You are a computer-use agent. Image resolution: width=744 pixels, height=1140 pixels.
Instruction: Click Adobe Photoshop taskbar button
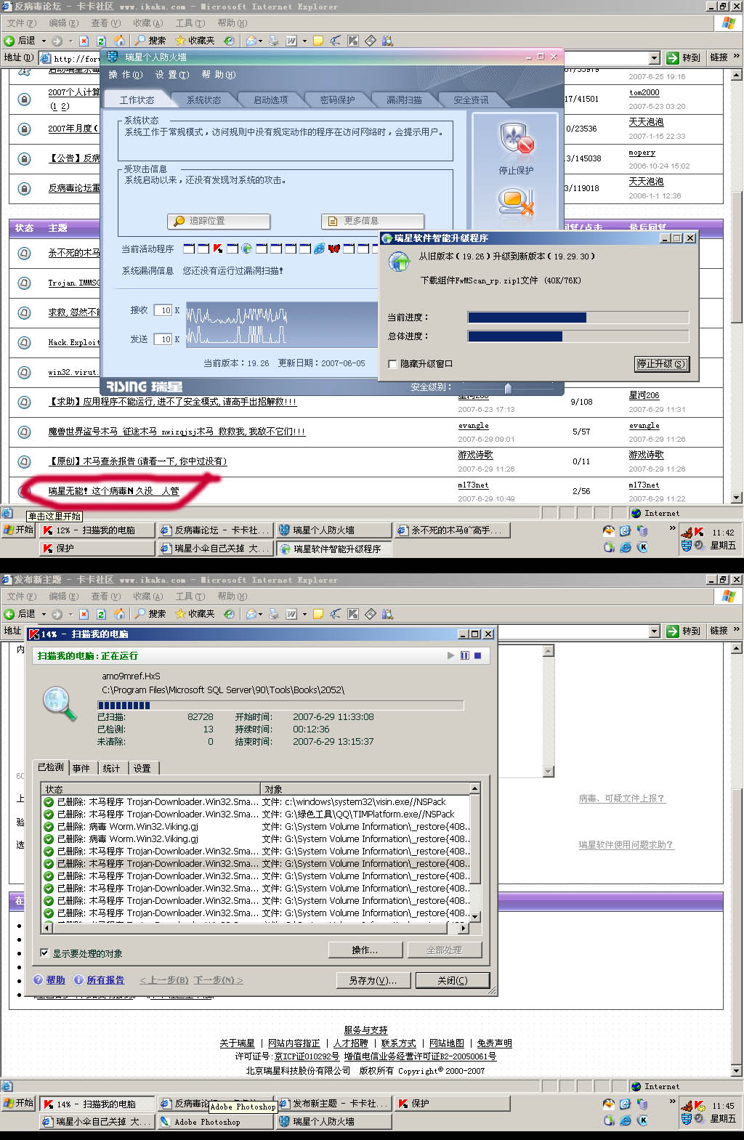[214, 1122]
